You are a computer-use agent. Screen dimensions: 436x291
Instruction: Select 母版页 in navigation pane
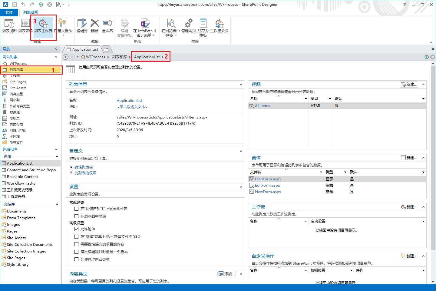[x=15, y=118]
